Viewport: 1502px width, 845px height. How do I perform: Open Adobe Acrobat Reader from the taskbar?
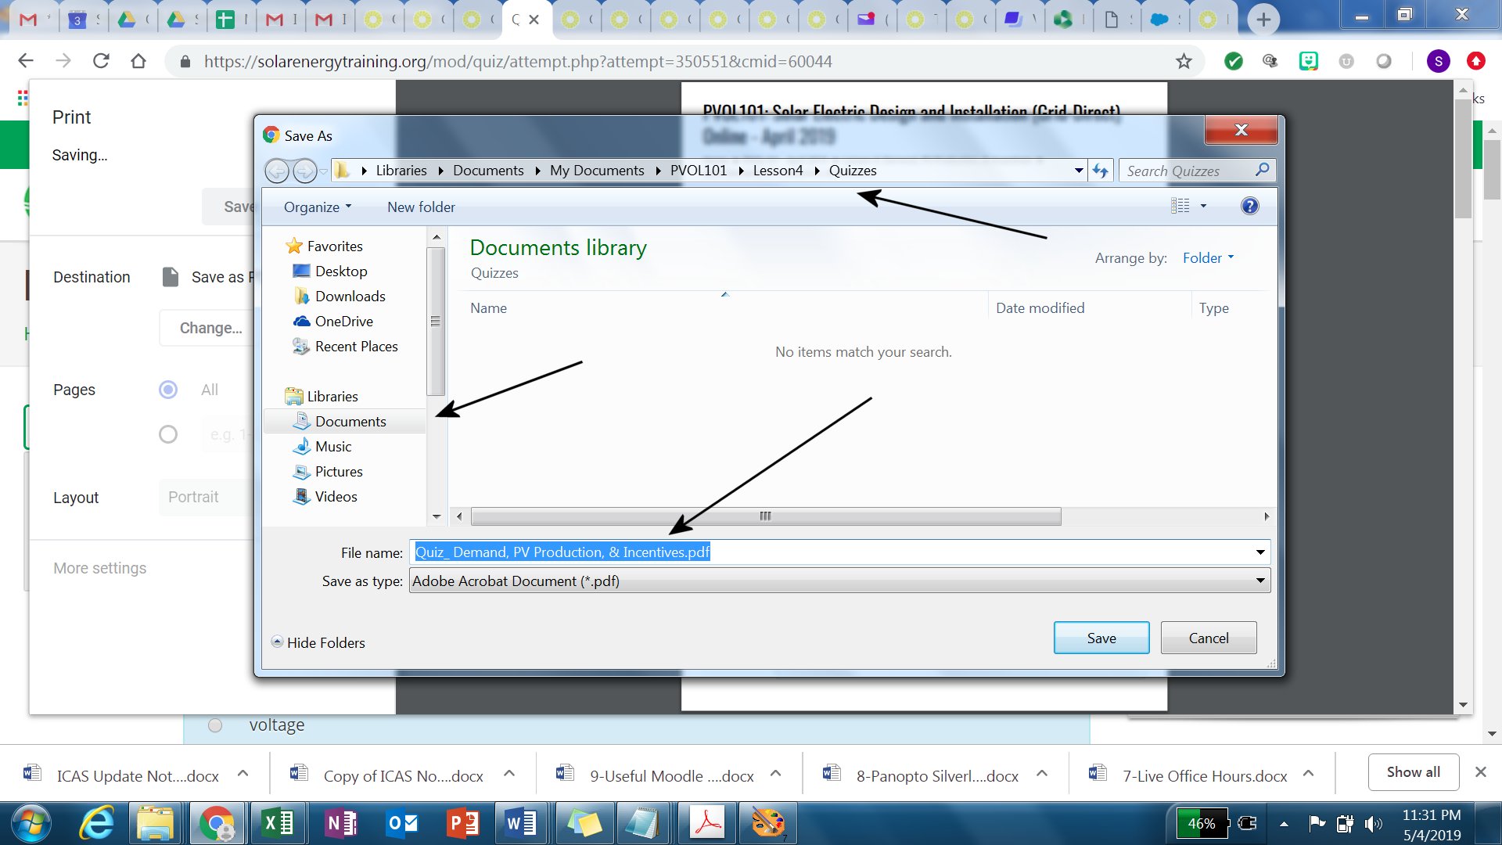(706, 823)
